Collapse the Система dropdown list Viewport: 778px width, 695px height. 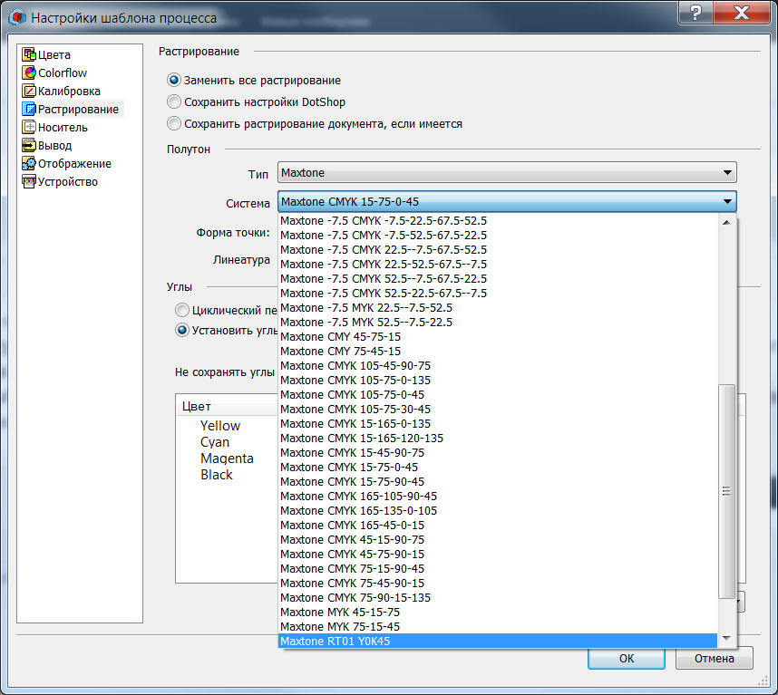click(507, 202)
